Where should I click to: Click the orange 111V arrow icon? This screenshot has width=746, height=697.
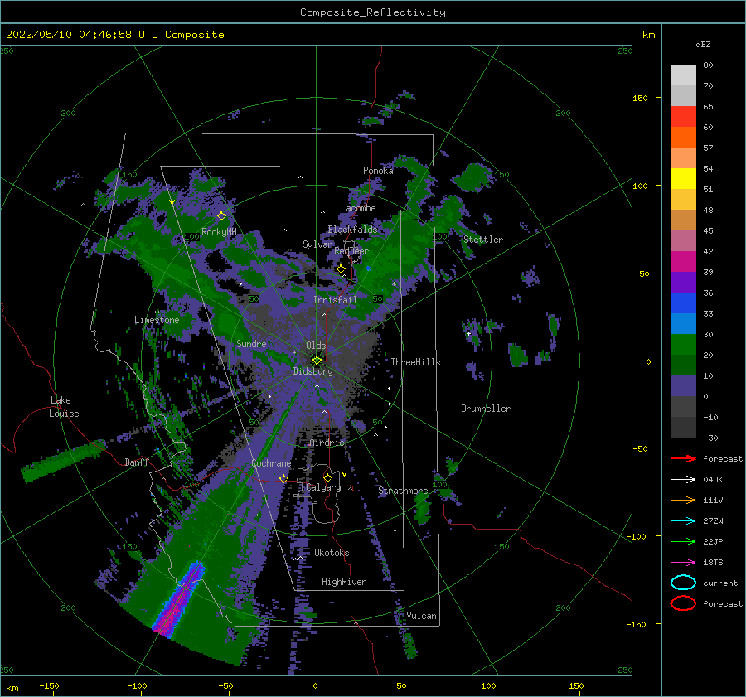[683, 500]
